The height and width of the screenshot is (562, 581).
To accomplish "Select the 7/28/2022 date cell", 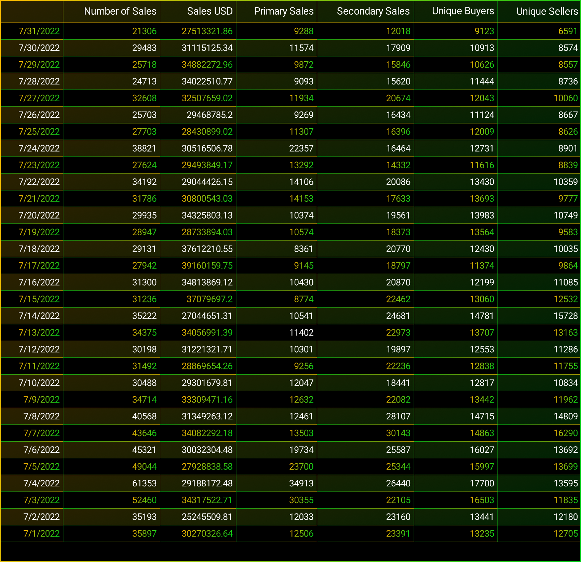I will click(32, 81).
